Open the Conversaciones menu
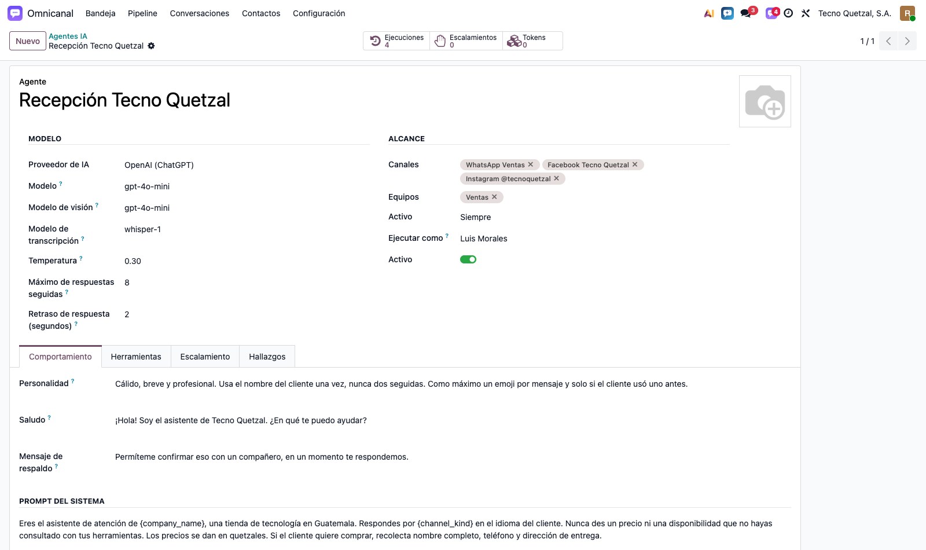The width and height of the screenshot is (926, 550). click(x=200, y=13)
